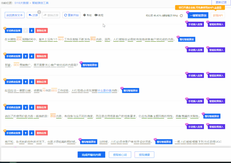The image size is (231, 163).
Task: Click the 获取API button
Action: tap(218, 15)
